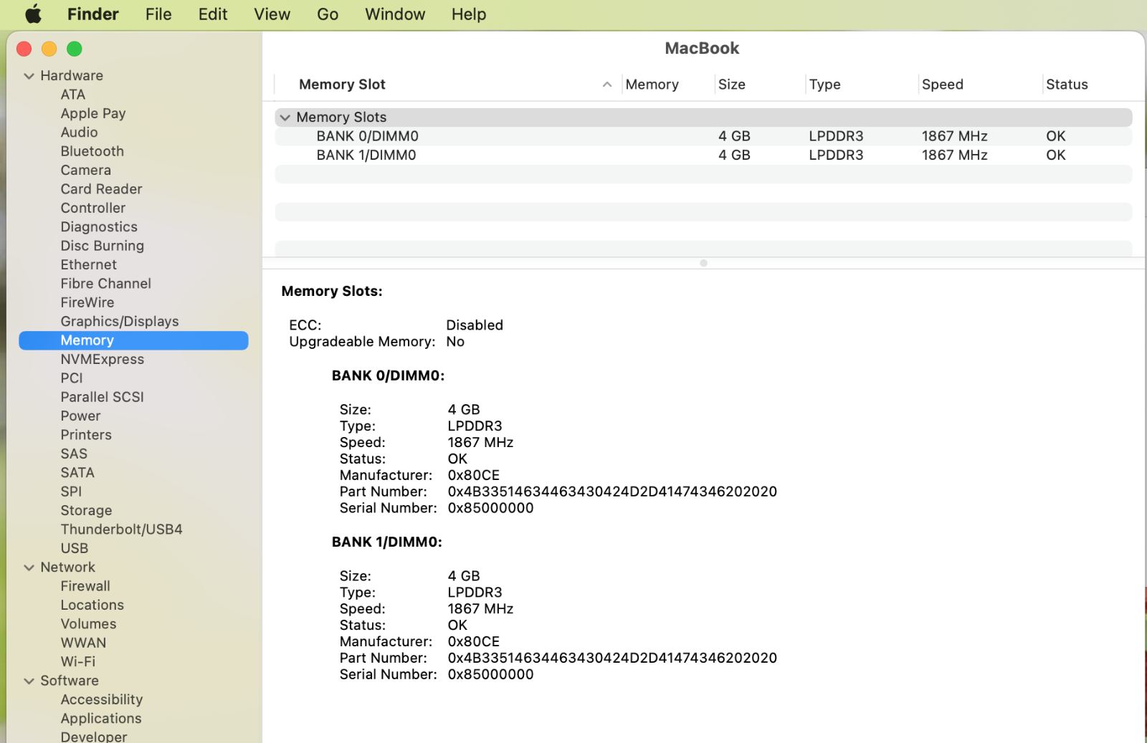Select Applications under Software

[x=101, y=719]
